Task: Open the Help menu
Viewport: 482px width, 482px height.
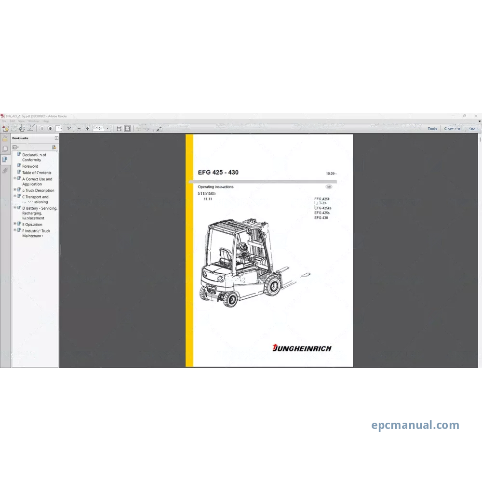Action: [46, 121]
